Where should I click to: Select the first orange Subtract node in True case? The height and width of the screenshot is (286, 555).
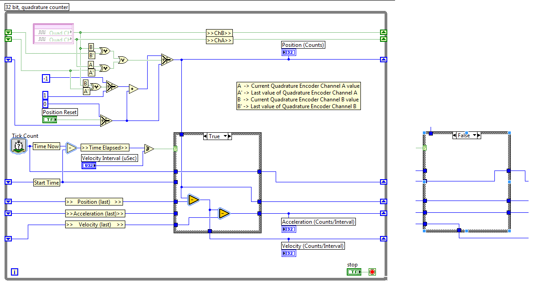(193, 200)
